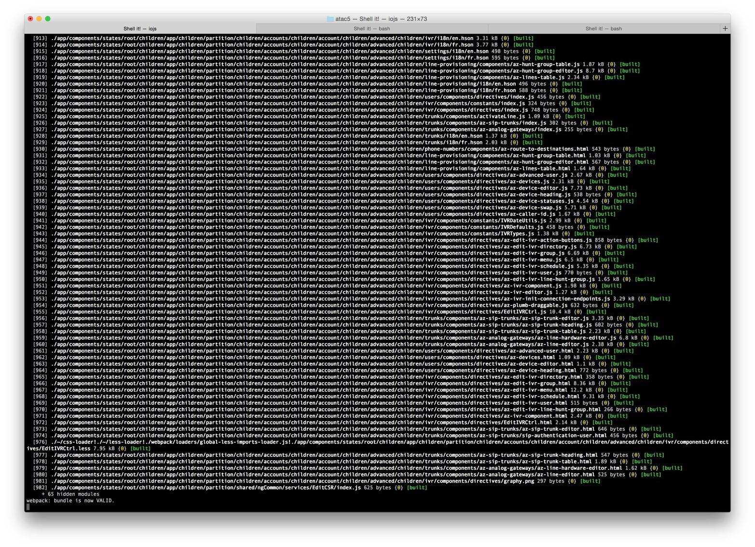Click the 'IVRDefaults.js' file name
Viewport: 755px width, 547px height.
(x=522, y=227)
